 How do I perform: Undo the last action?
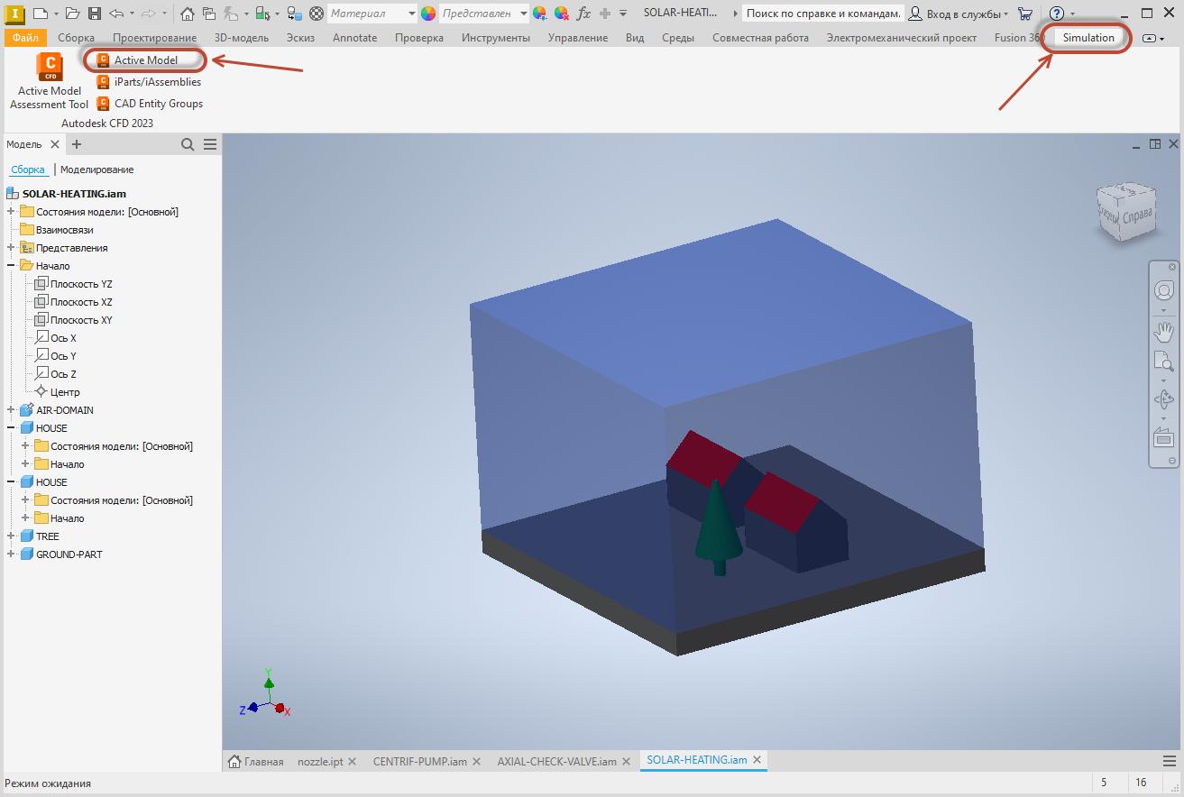[116, 14]
